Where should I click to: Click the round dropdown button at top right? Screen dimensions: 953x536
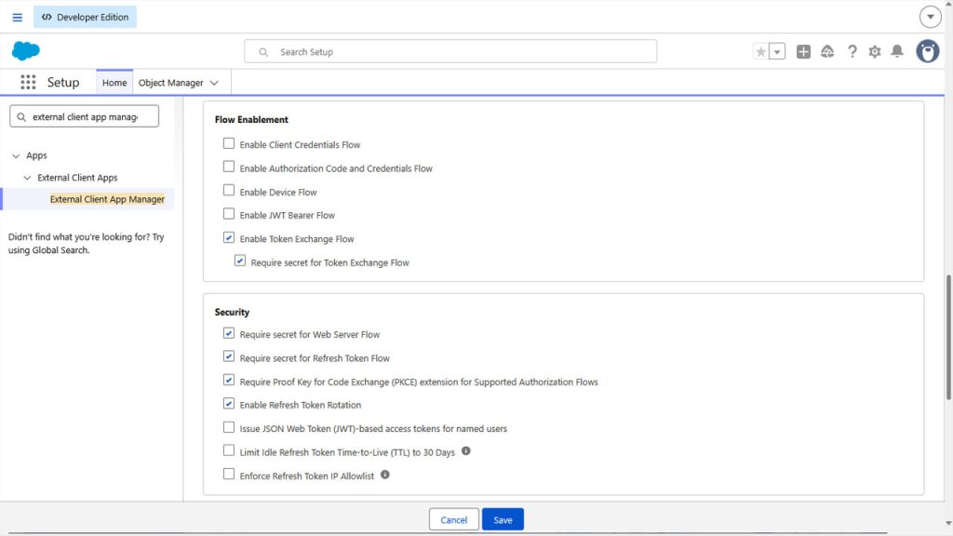[930, 17]
